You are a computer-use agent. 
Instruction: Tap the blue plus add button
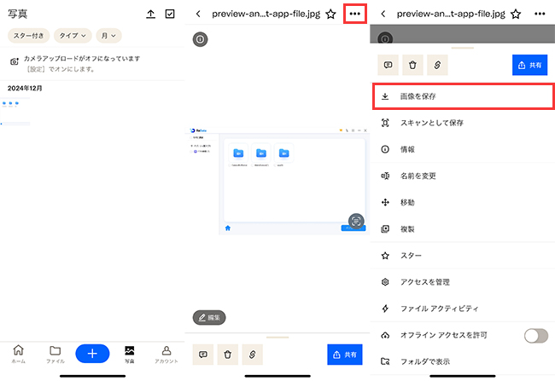pos(92,354)
